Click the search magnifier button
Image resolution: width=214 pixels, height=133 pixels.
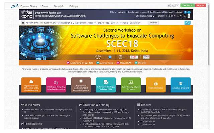187,23
